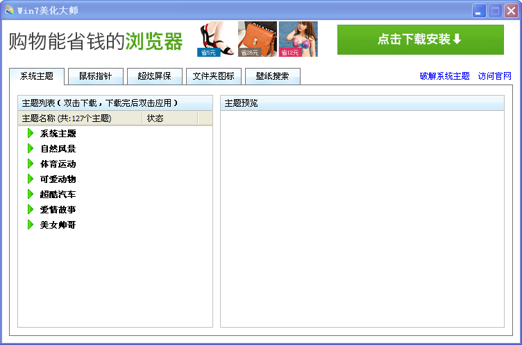This screenshot has width=522, height=345.
Task: Click the 状态 column header
Action: coord(170,118)
